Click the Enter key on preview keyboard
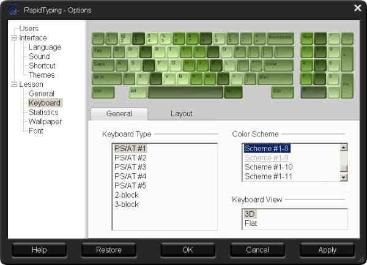Screen dimensions: 367x265 278,65
